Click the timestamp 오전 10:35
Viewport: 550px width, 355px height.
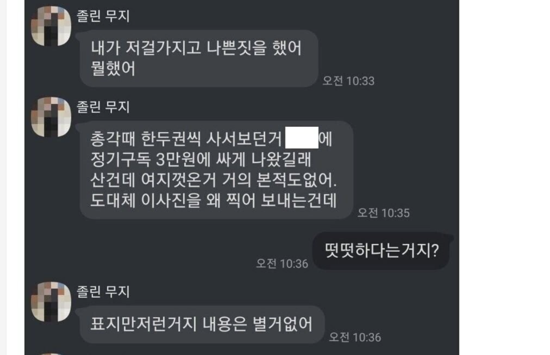coord(383,213)
